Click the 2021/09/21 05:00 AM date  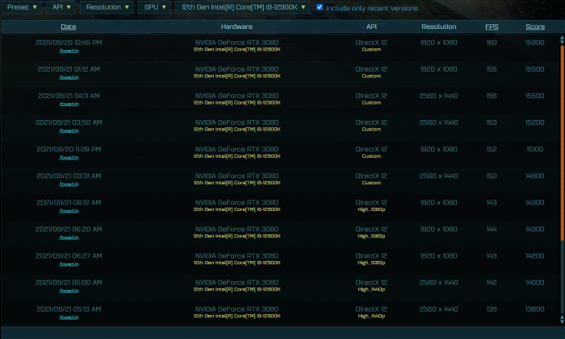[69, 282]
